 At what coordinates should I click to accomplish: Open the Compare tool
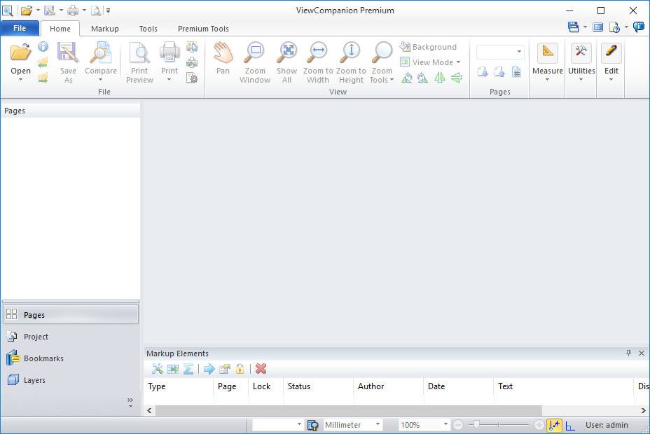100,61
